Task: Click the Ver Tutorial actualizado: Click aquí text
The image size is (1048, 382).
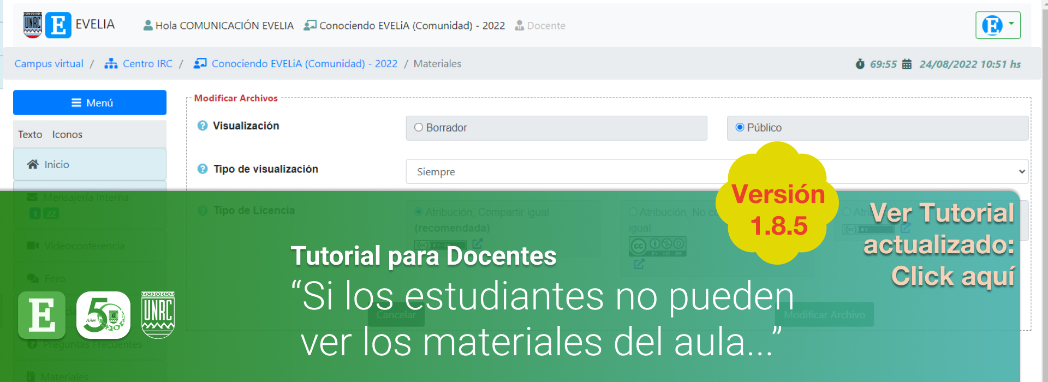Action: coord(939,244)
